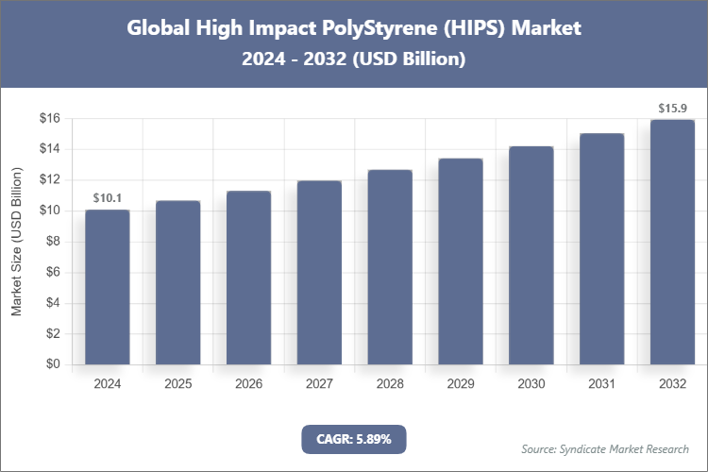The height and width of the screenshot is (472, 708).
Task: Click the $14 y-axis tick label
Action: tap(50, 148)
